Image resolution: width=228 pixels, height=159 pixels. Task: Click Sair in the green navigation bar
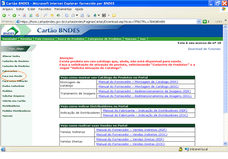[143, 39]
